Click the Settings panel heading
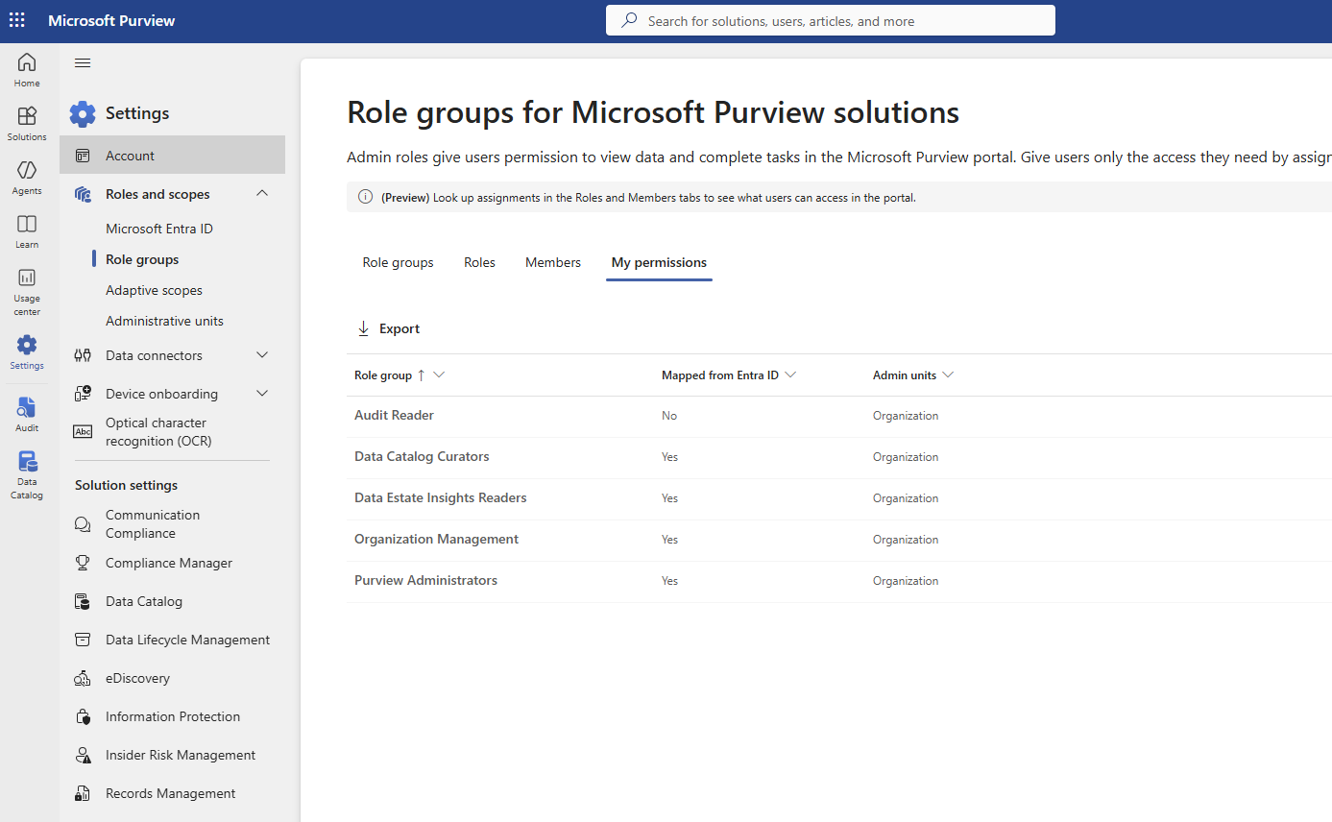This screenshot has width=1332, height=822. [137, 113]
